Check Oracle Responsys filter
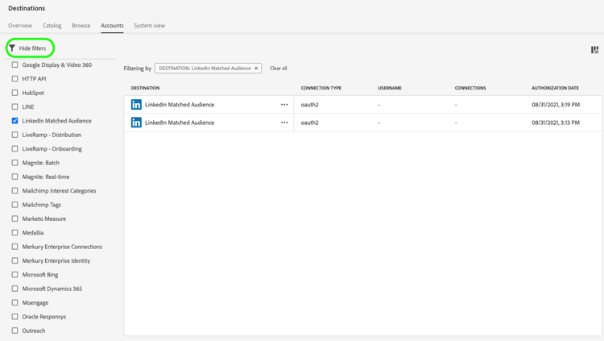The image size is (604, 341). [x=14, y=317]
